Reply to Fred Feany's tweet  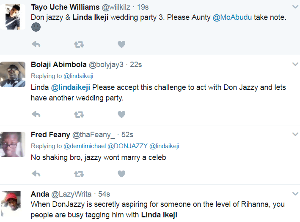(x=36, y=174)
